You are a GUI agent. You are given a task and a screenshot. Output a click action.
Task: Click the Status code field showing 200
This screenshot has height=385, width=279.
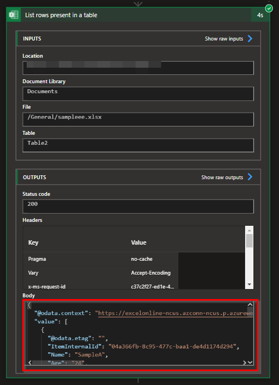pos(138,206)
